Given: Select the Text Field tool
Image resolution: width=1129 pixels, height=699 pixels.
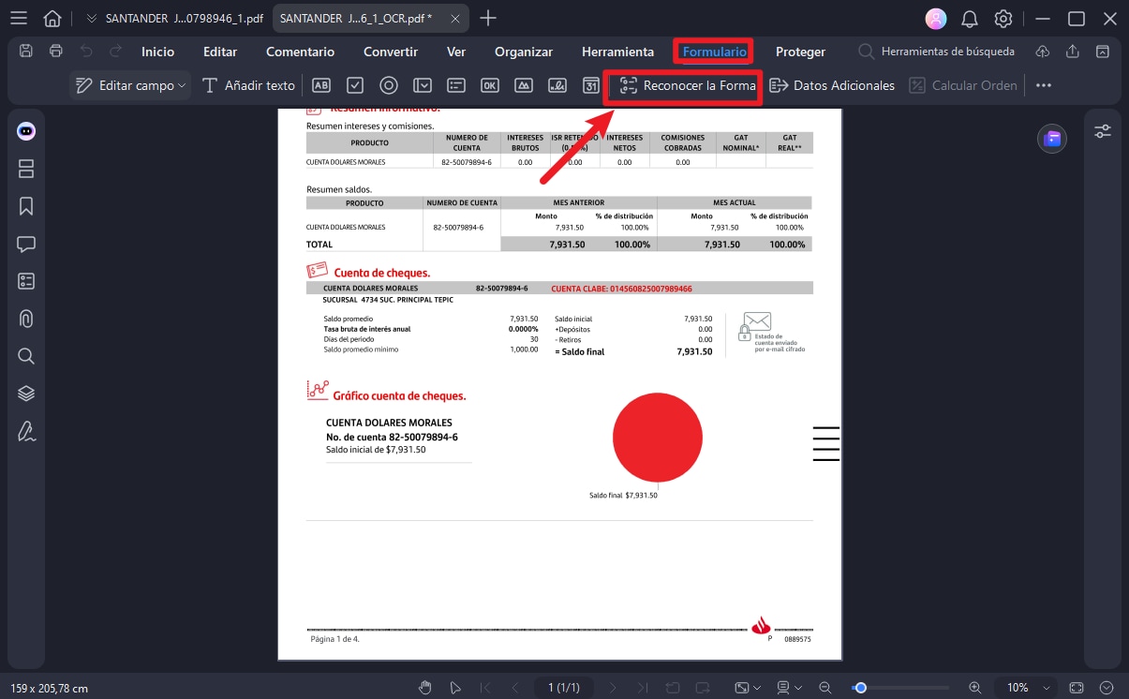Looking at the screenshot, I should pyautogui.click(x=321, y=85).
